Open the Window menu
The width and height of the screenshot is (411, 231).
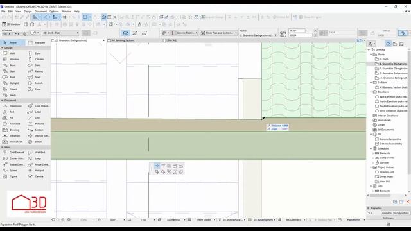coord(66,12)
